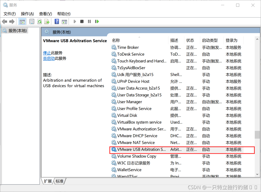Click the 停止 link to stop service
261x192 pixels.
(x=47, y=53)
